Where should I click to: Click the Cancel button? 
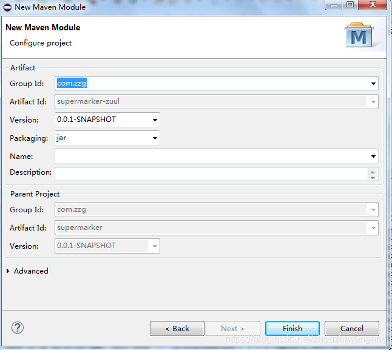[352, 329]
